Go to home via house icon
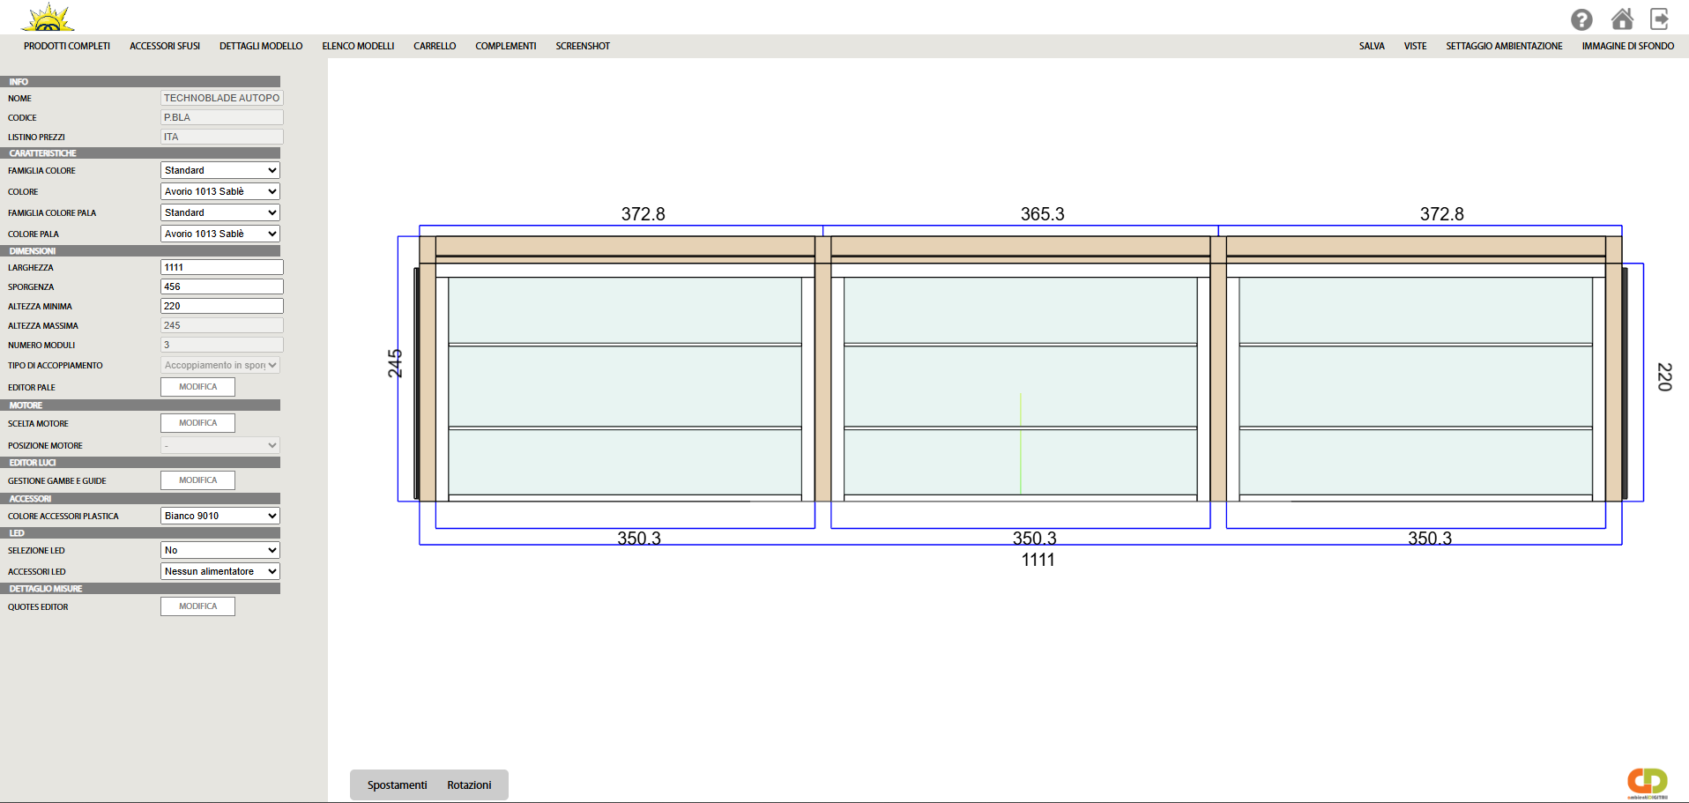Screen dimensions: 1689x803 1622,19
